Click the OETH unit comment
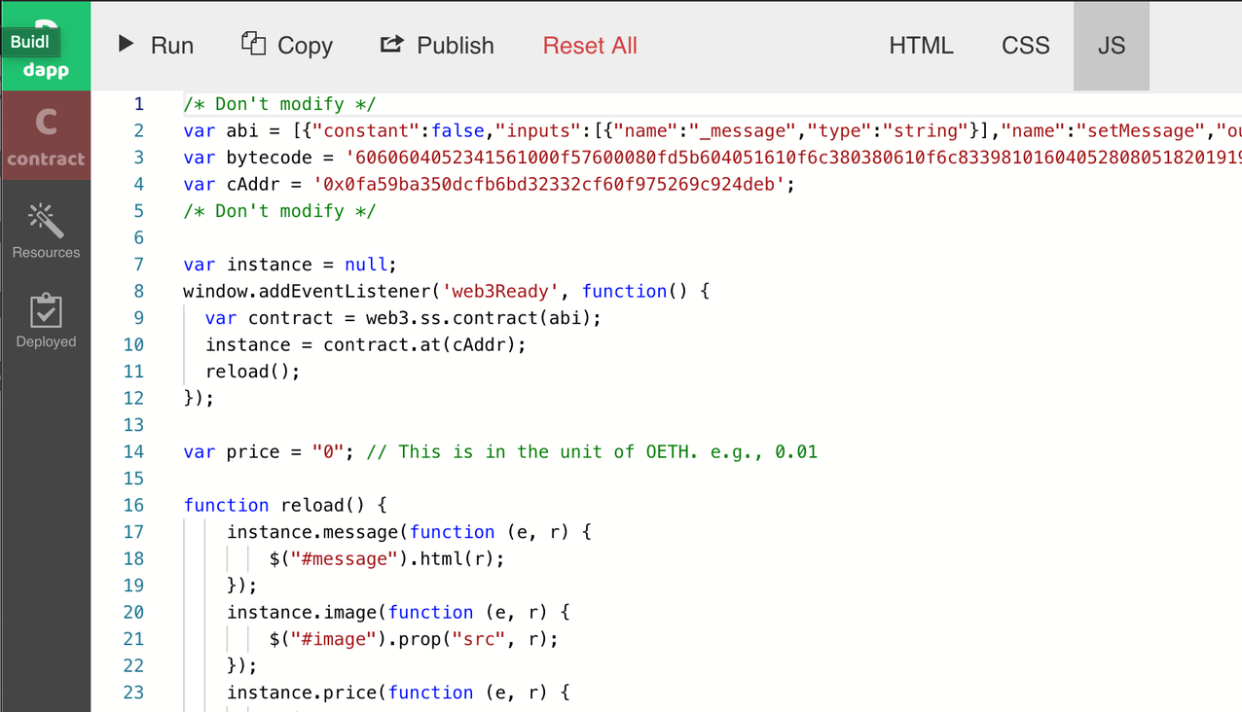The width and height of the screenshot is (1242, 712). (x=593, y=451)
